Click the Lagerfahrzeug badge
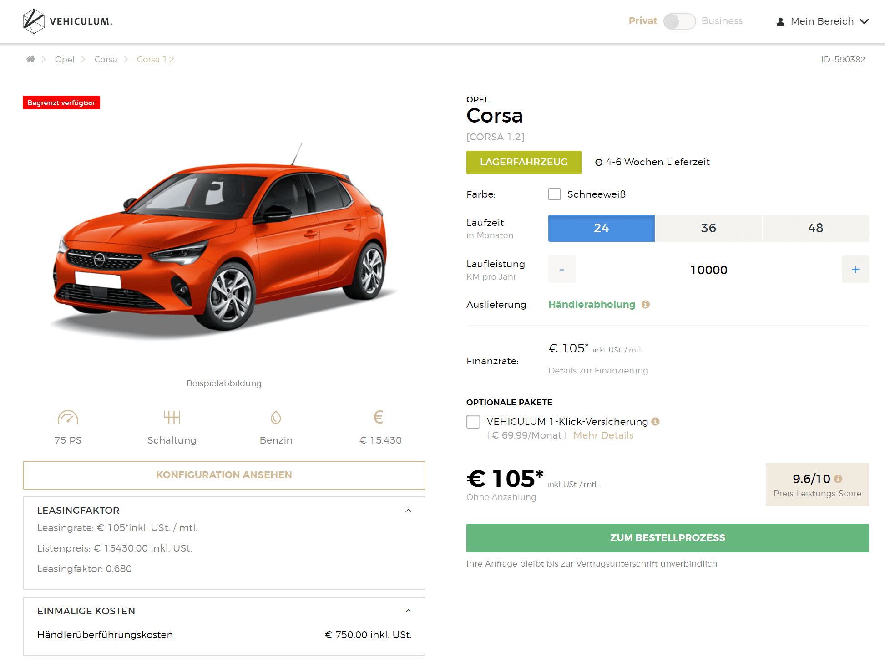The width and height of the screenshot is (885, 664). pos(524,162)
